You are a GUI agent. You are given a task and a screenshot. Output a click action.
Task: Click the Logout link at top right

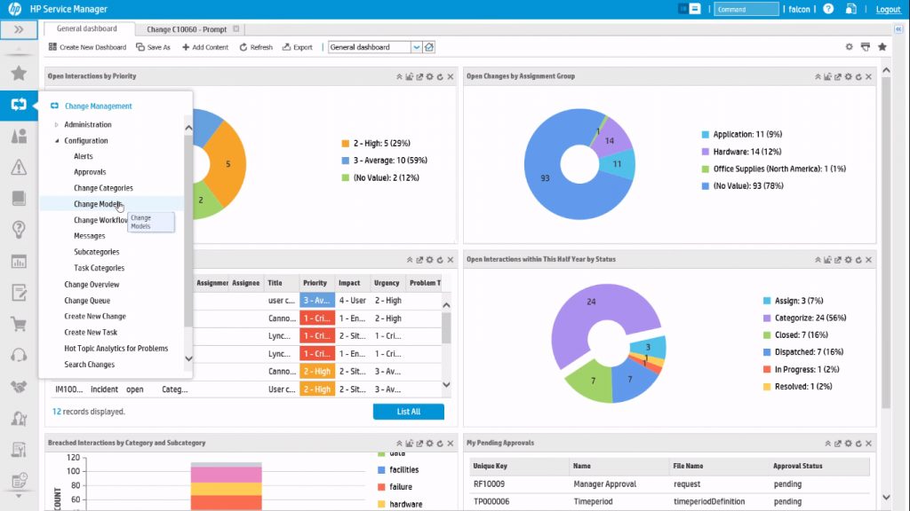point(888,9)
